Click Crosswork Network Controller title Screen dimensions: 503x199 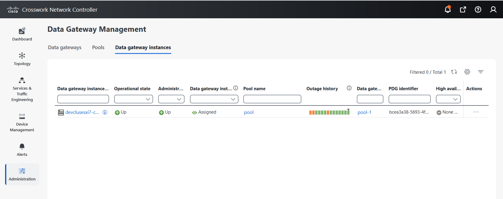60,10
